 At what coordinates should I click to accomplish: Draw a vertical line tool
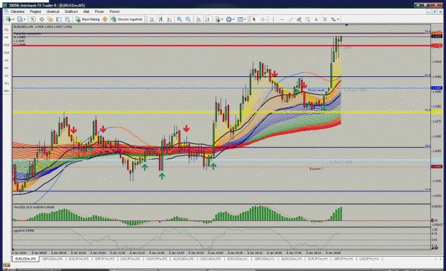click(273, 19)
